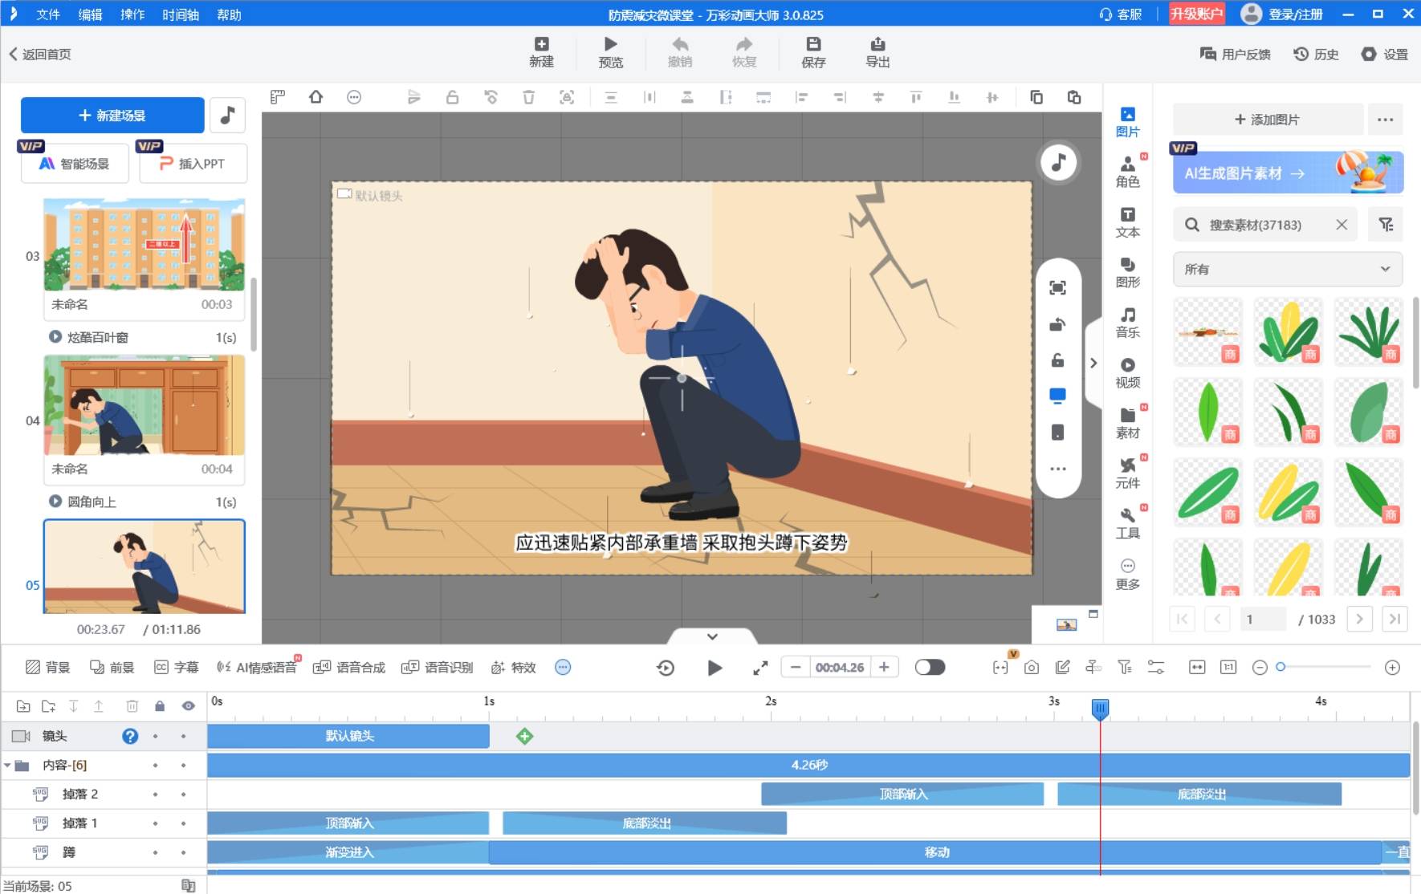The image size is (1421, 894).
Task: Click the Save (保存) icon
Action: pos(812,51)
